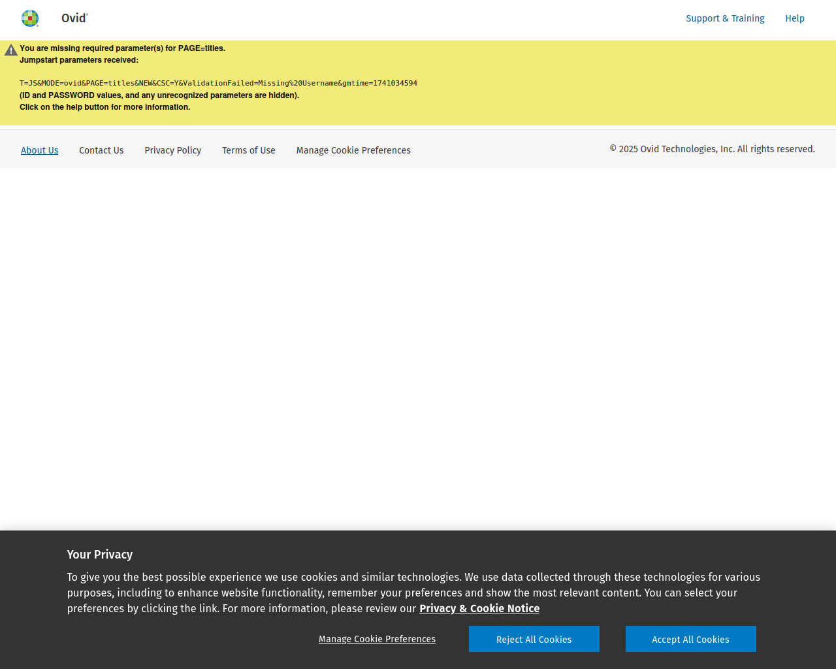Open the Help link
Screen dimensions: 836x669
pos(795,18)
